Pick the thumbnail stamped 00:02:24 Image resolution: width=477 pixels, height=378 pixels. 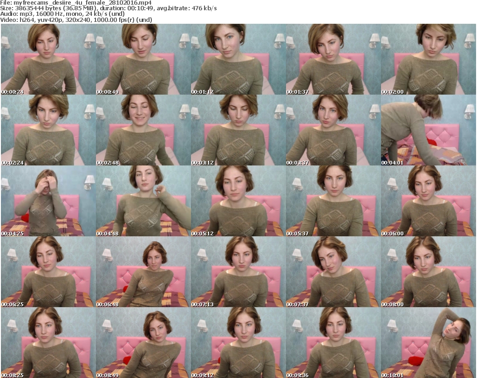(48, 130)
